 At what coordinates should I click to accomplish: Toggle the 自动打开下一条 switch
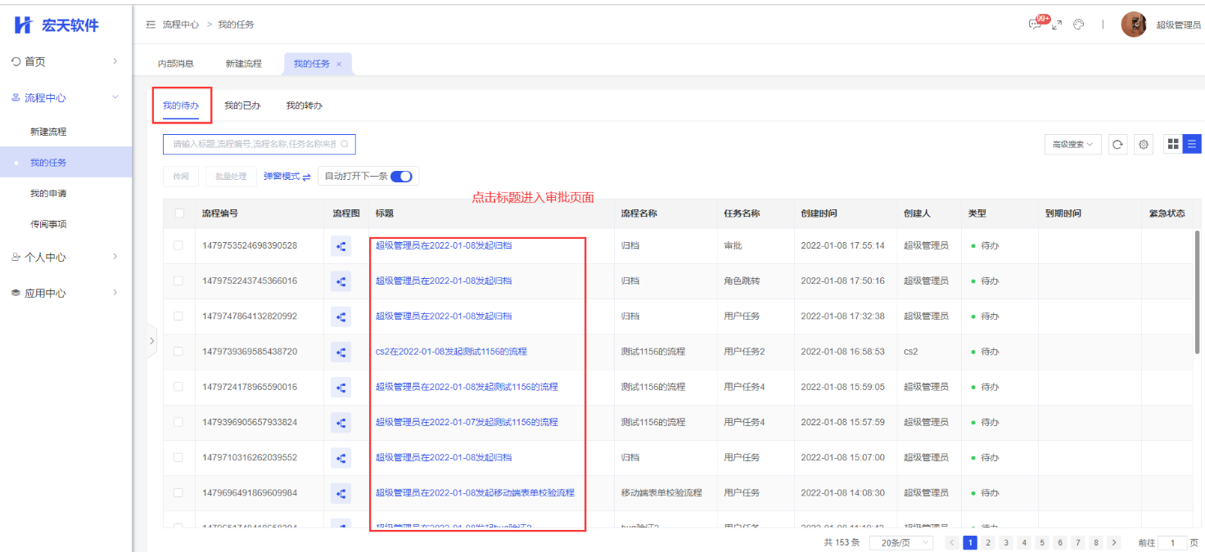[x=401, y=176]
